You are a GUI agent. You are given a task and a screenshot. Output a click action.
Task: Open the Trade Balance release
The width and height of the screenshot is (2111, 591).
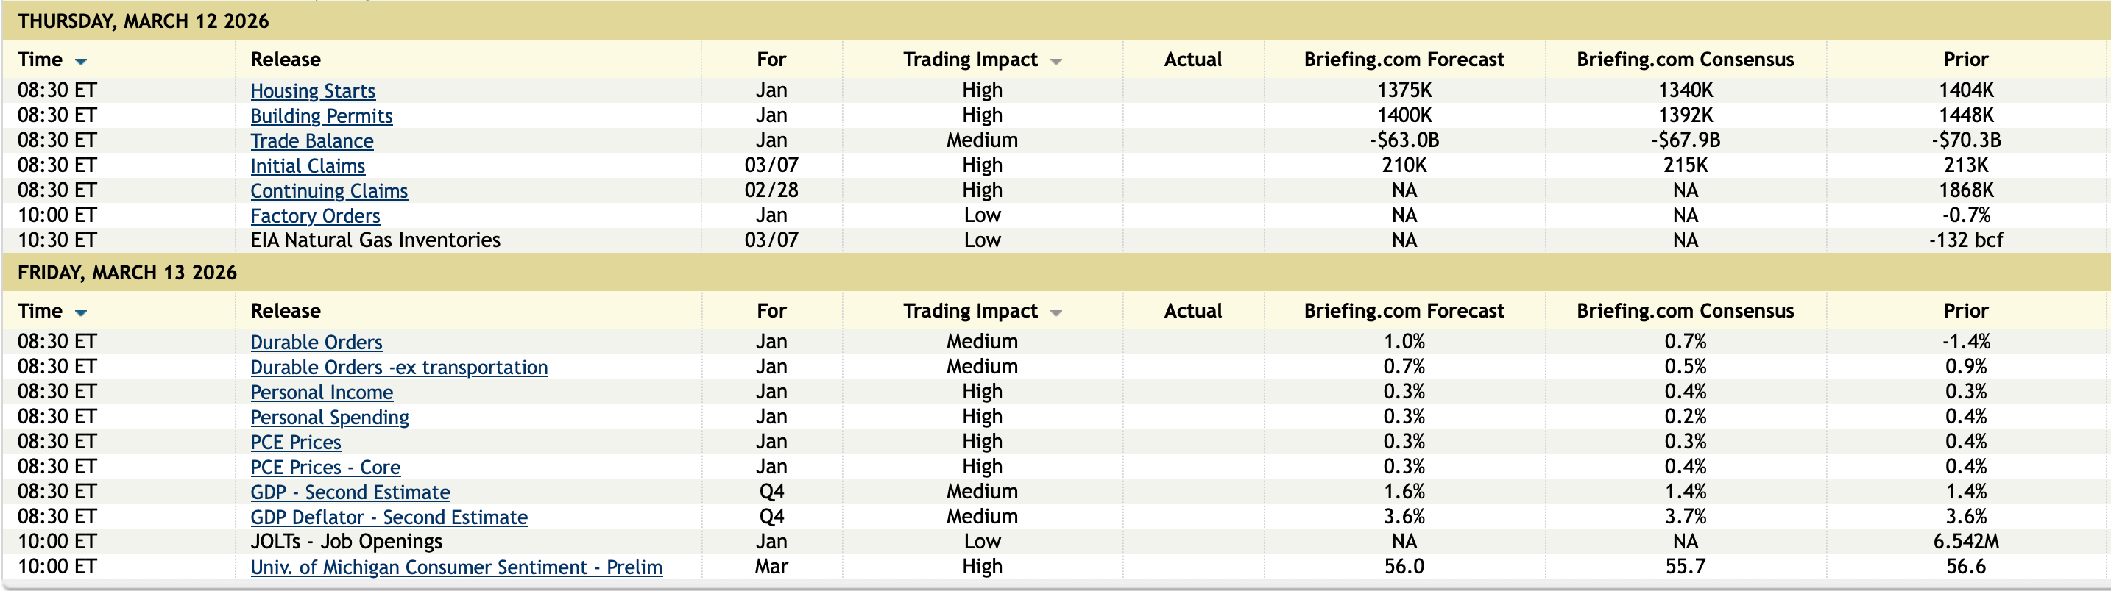click(311, 141)
